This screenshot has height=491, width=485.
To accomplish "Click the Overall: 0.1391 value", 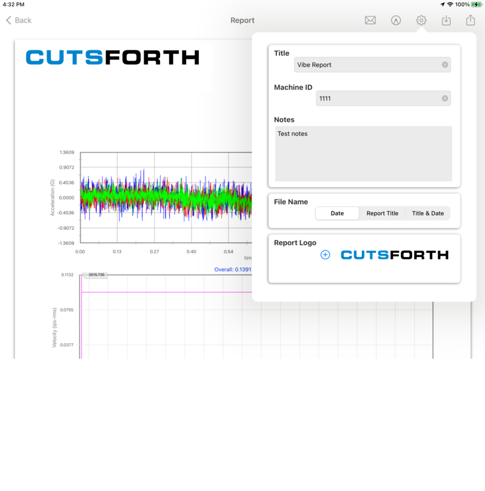I will tap(233, 269).
